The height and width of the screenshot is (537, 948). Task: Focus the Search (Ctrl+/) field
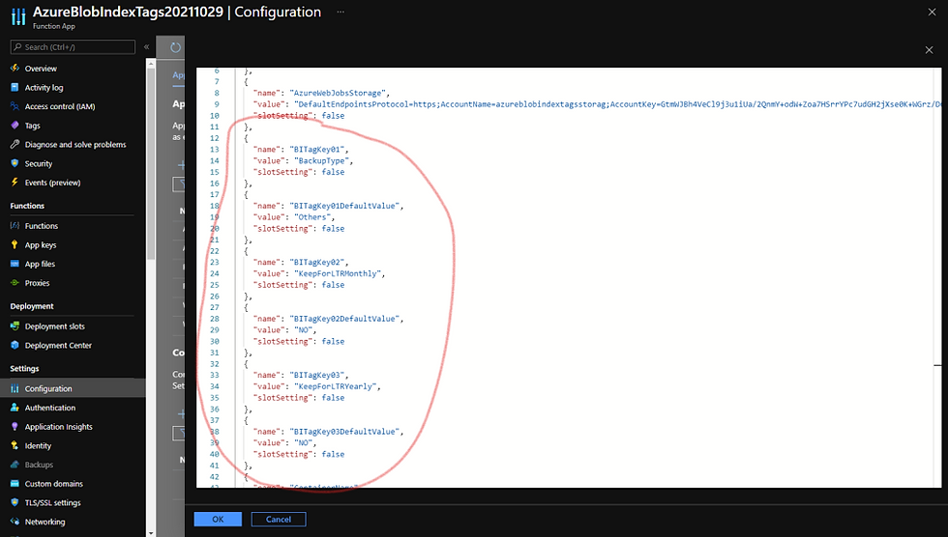pyautogui.click(x=73, y=47)
